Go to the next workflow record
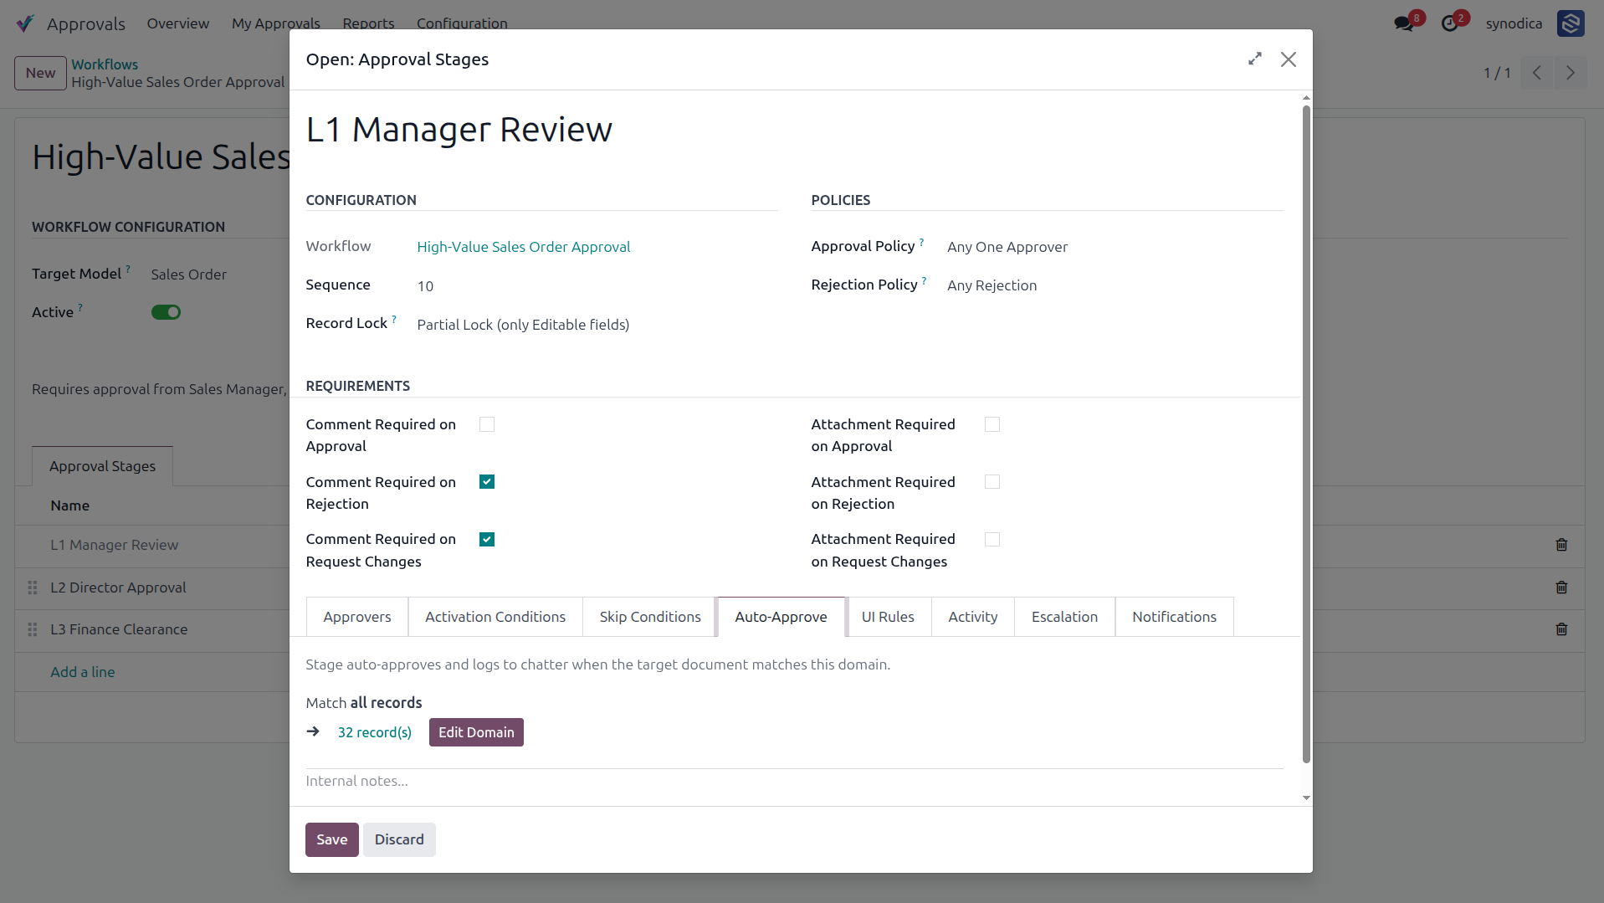 [1571, 73]
